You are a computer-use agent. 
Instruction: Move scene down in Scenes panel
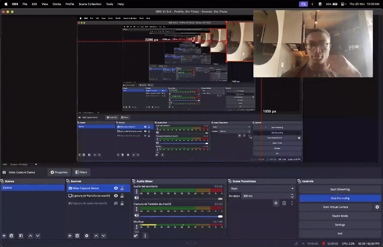coord(38,235)
